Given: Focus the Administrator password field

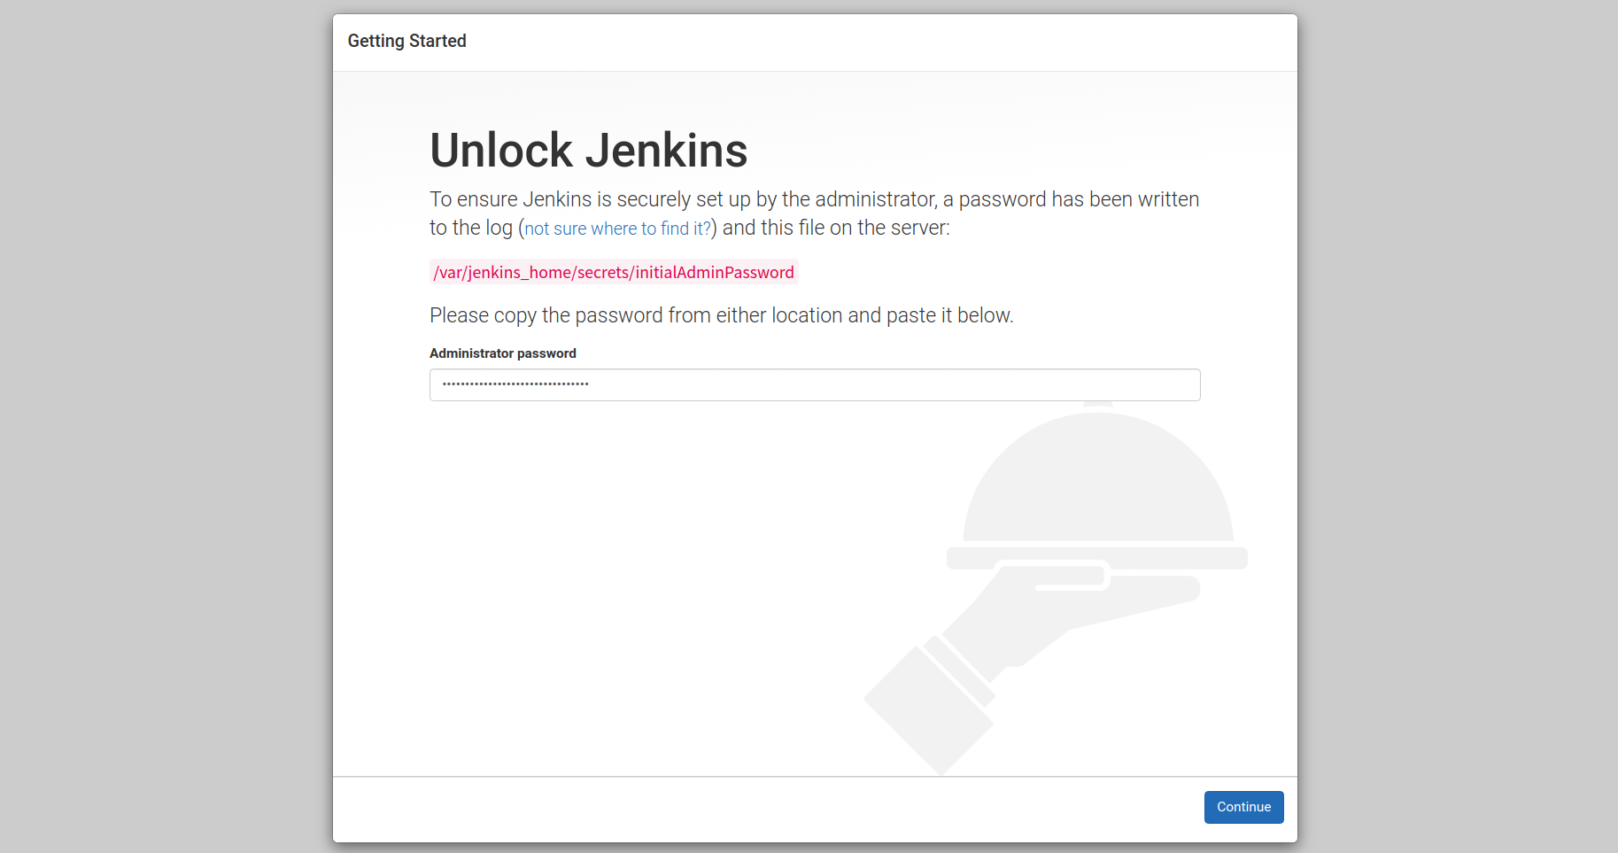Looking at the screenshot, I should (815, 384).
